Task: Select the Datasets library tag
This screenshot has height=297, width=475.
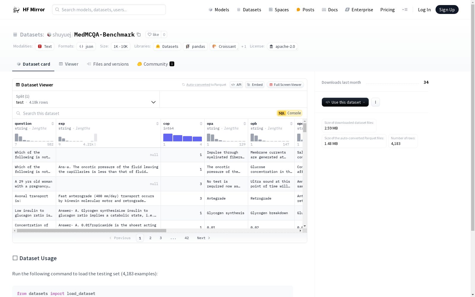Action: click(167, 47)
